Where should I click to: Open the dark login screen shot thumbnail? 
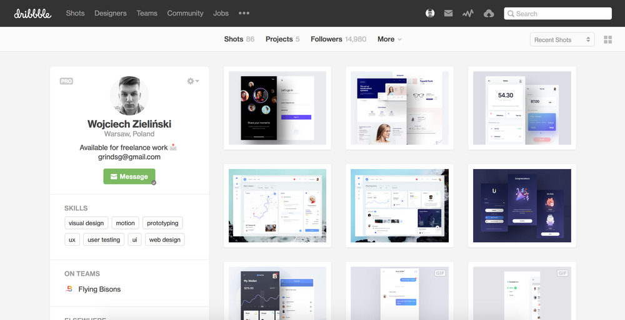pyautogui.click(x=277, y=108)
